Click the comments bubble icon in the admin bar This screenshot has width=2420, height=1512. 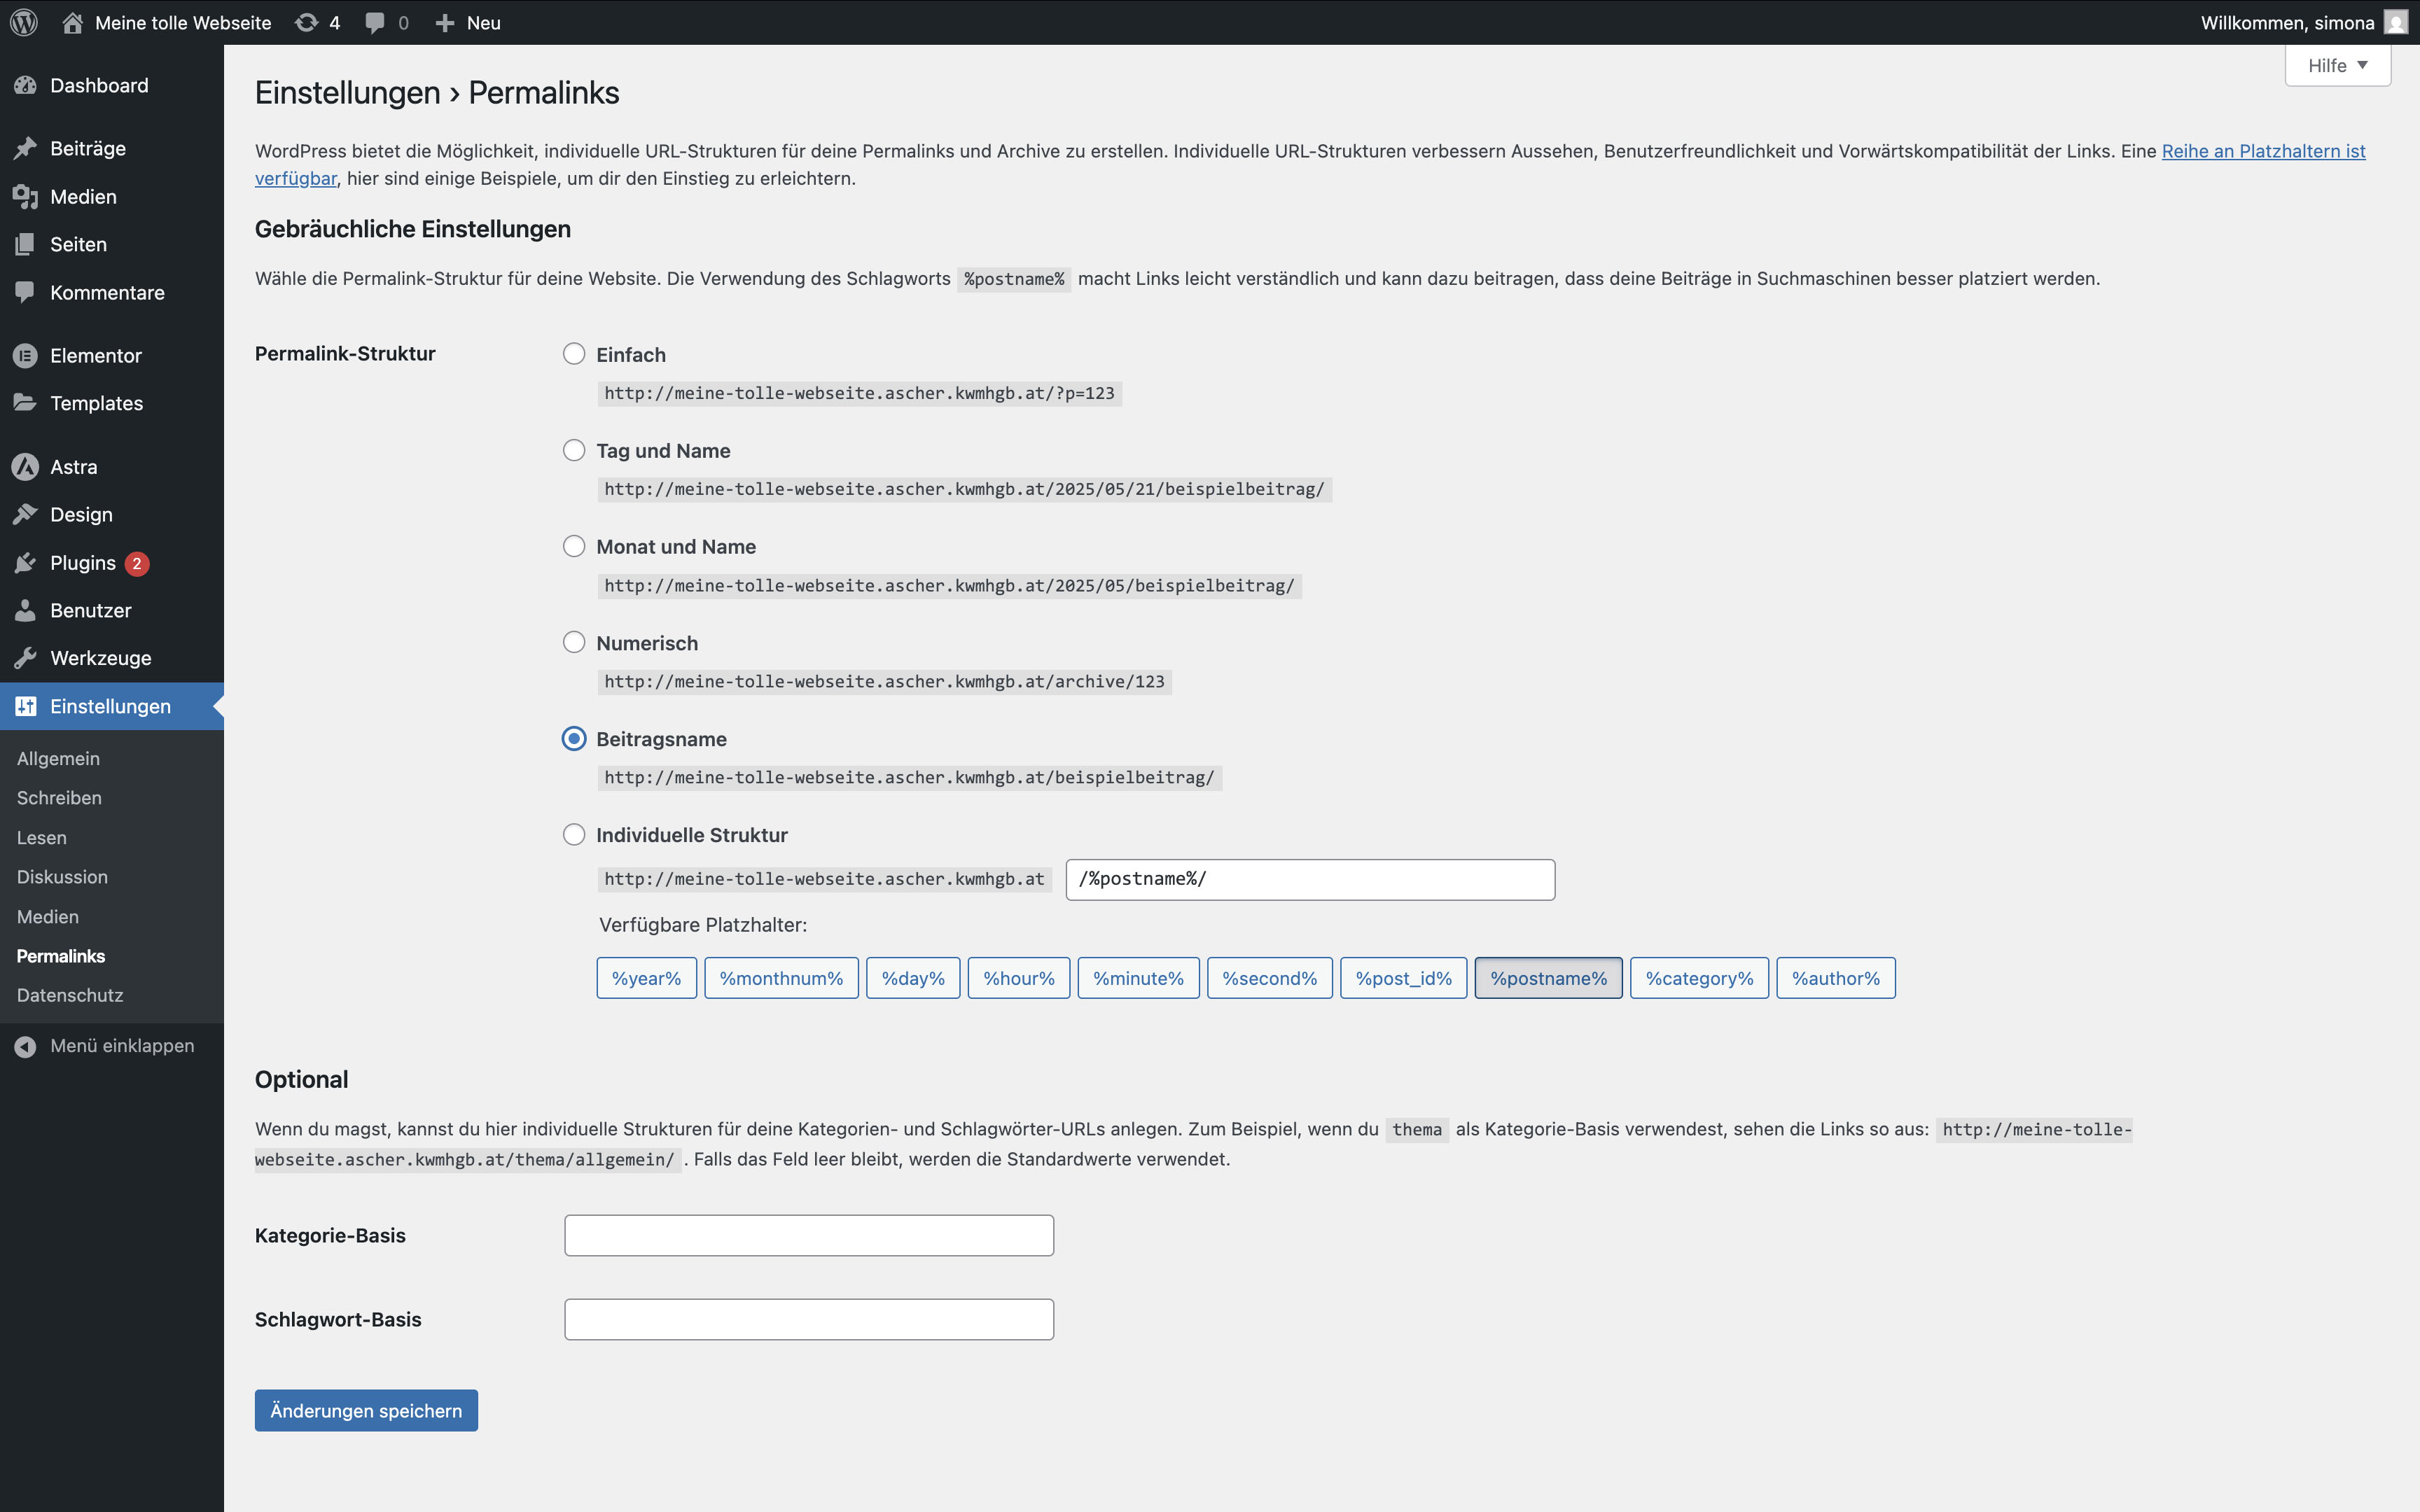(375, 22)
